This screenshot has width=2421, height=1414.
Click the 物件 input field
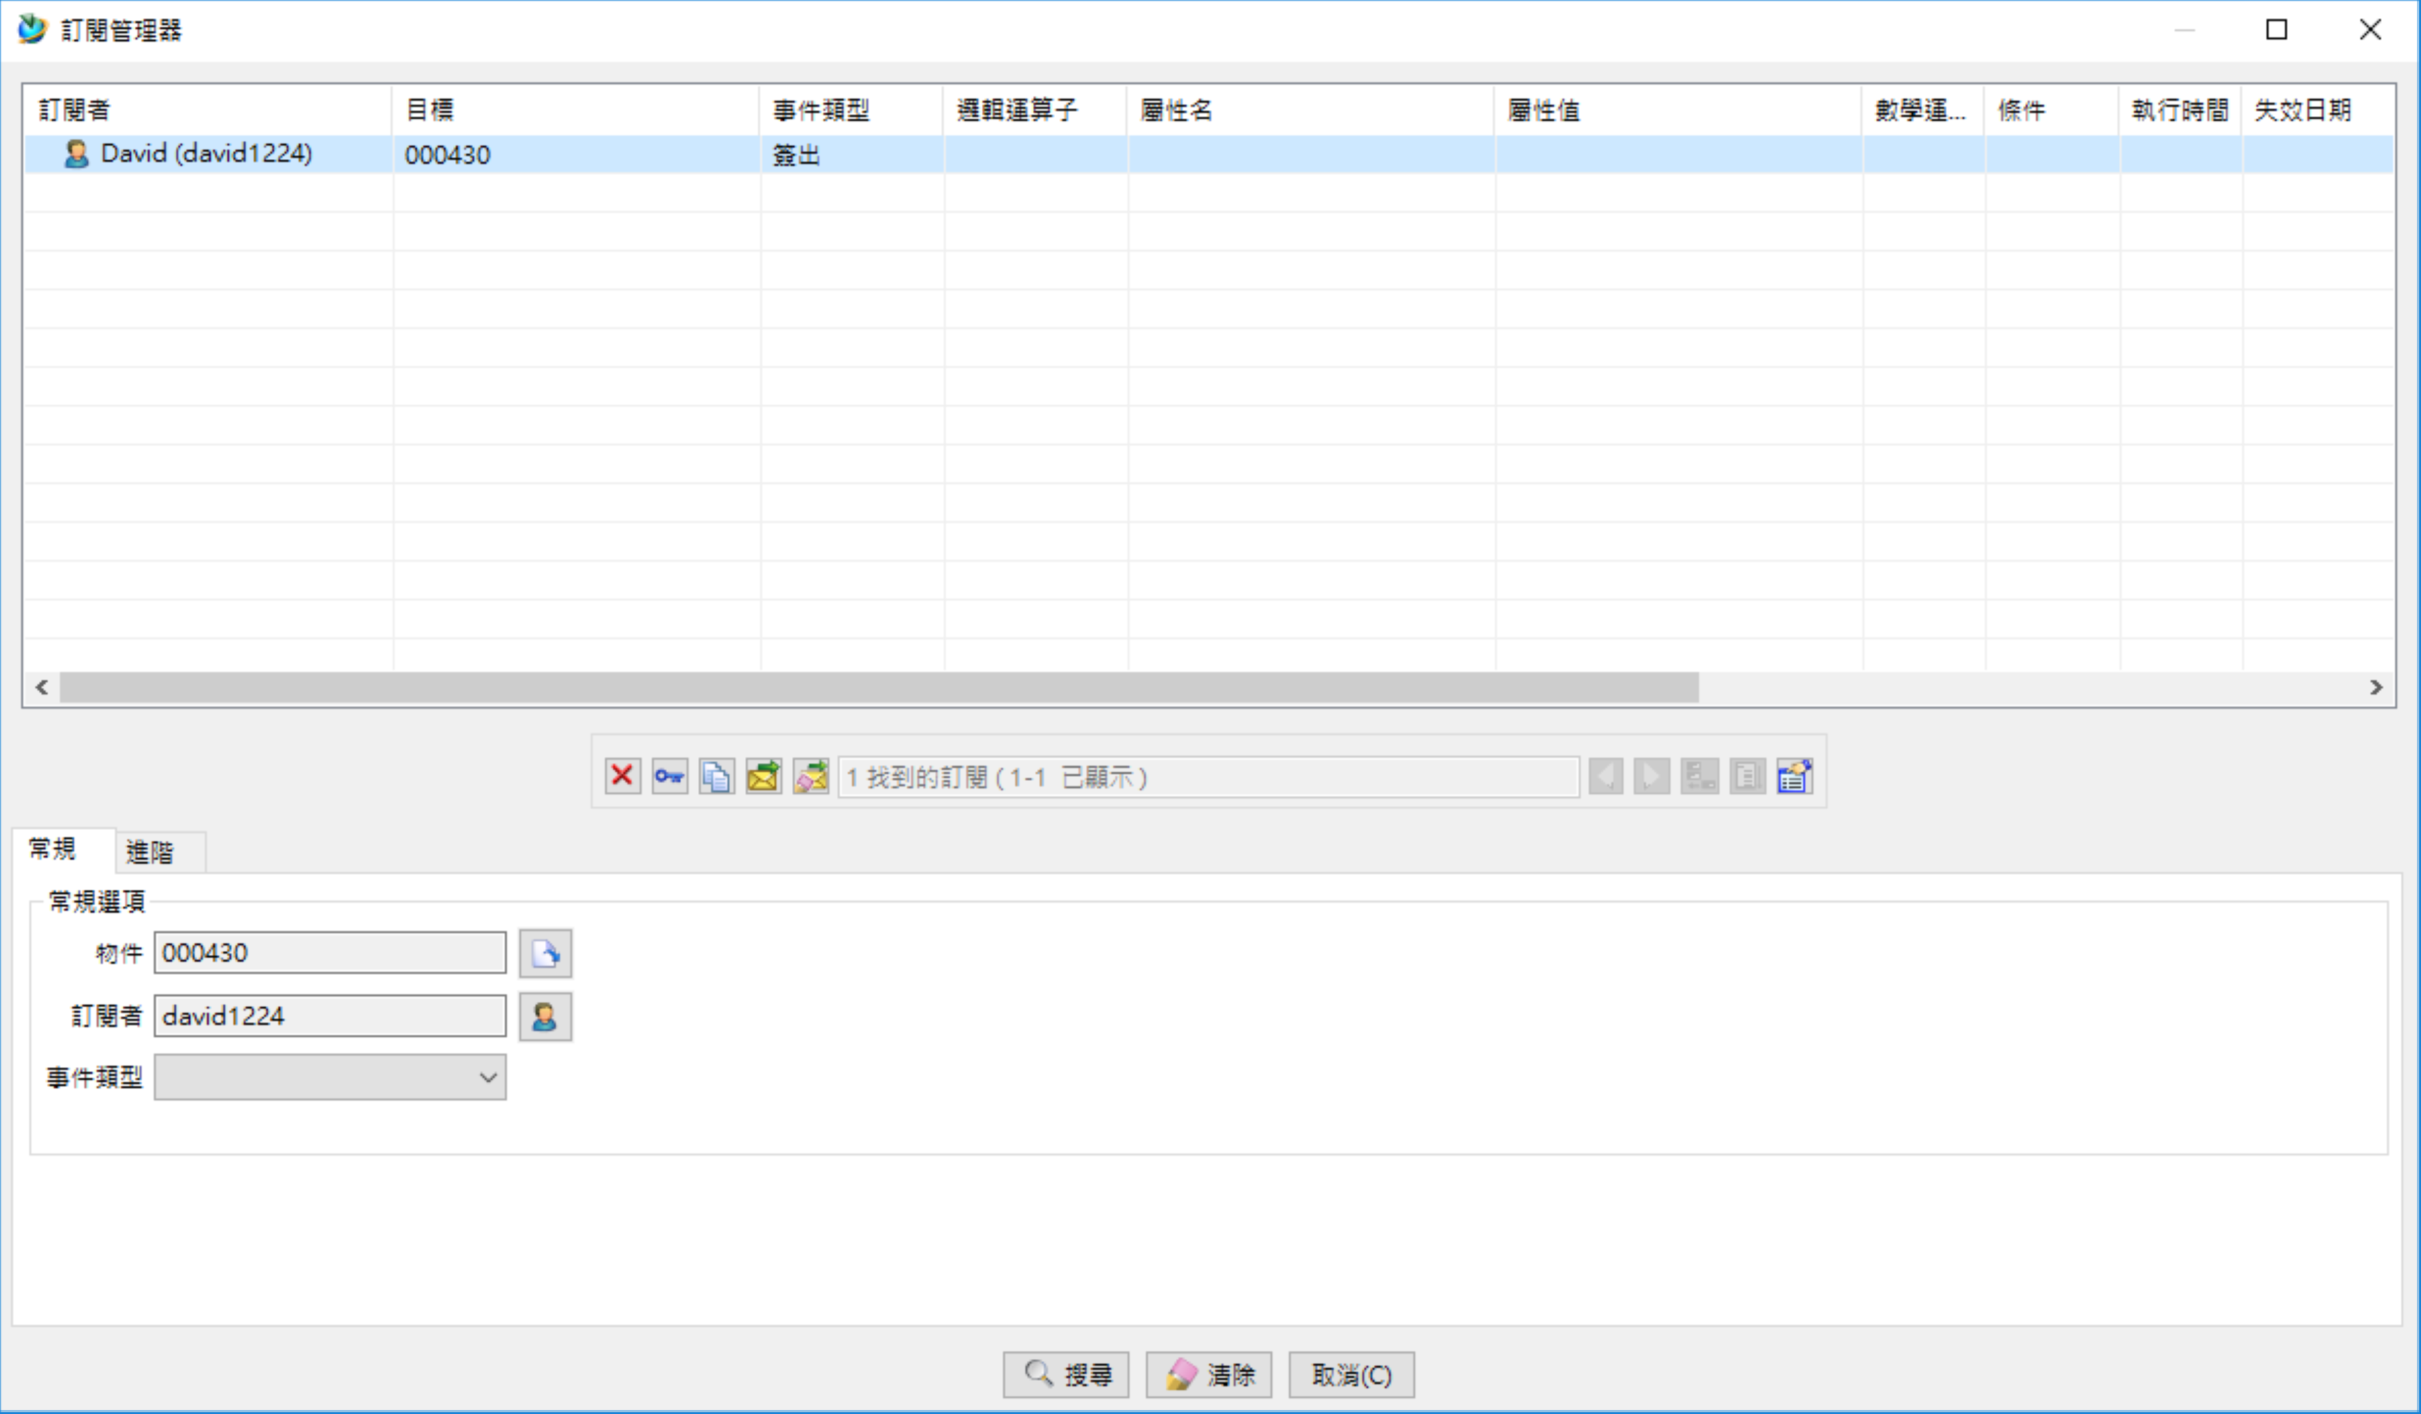(330, 952)
